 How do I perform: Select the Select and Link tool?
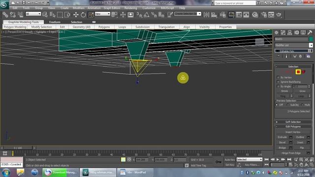(x=5, y=15)
